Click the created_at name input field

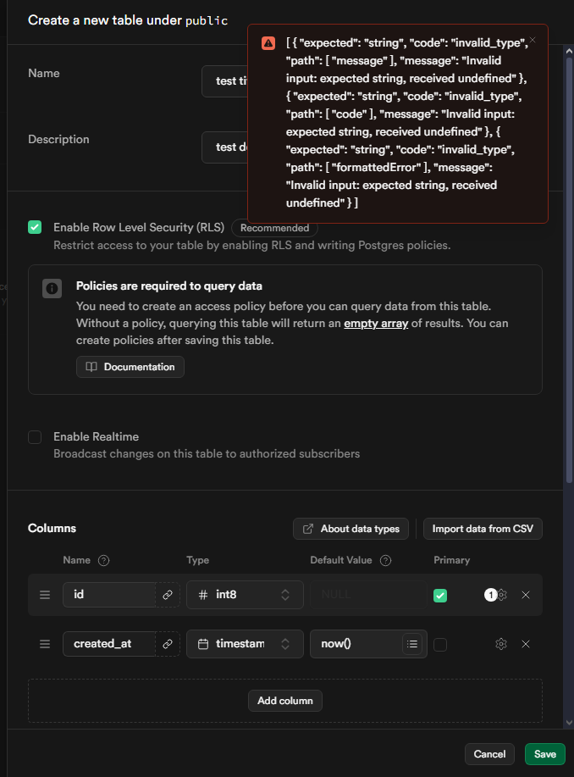point(108,644)
